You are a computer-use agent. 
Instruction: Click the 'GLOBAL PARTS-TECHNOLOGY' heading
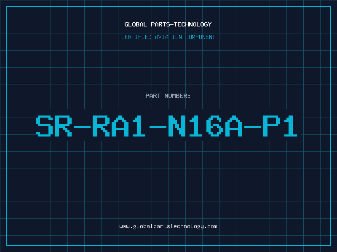[x=168, y=25]
